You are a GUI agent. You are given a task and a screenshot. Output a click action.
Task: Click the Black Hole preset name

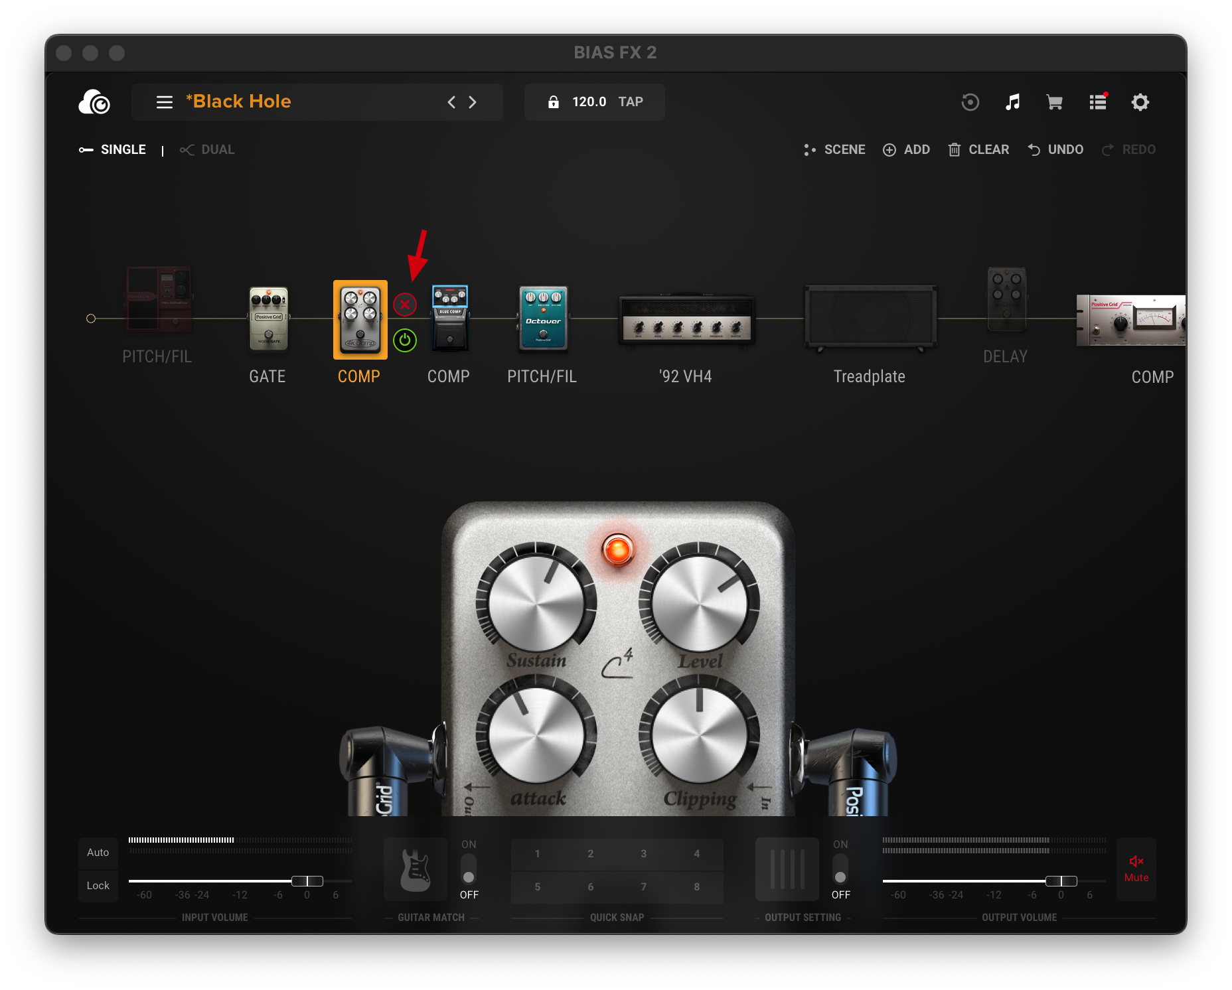(238, 102)
